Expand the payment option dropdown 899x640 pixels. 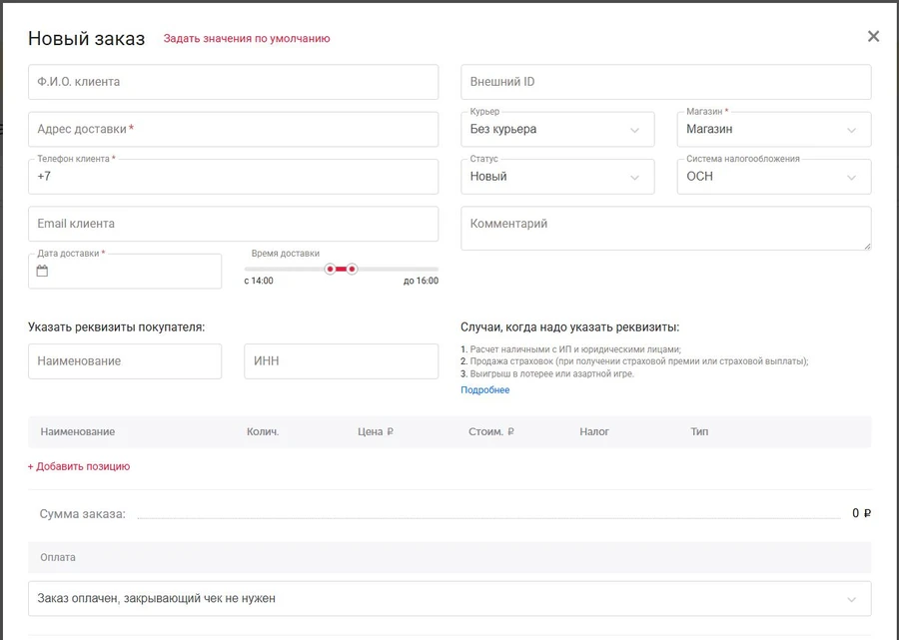tap(449, 599)
